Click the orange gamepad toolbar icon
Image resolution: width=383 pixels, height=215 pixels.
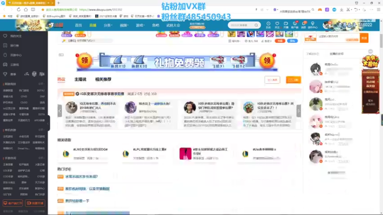coord(320,10)
